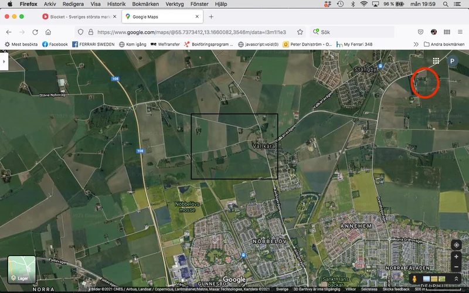
Task: Open the FERRARI SWEDEN bookmark
Action: tap(93, 44)
